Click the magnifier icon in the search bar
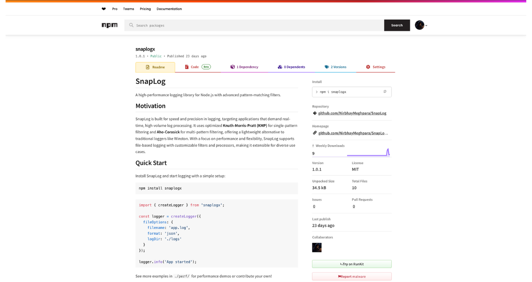 [131, 25]
